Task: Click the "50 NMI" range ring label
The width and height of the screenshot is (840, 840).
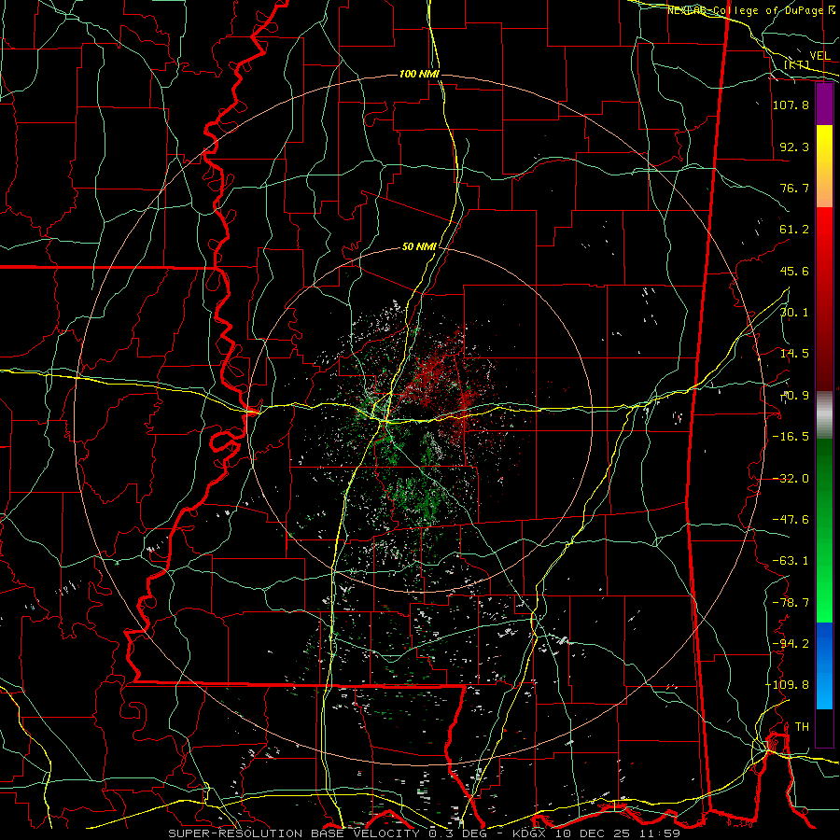Action: pyautogui.click(x=419, y=247)
